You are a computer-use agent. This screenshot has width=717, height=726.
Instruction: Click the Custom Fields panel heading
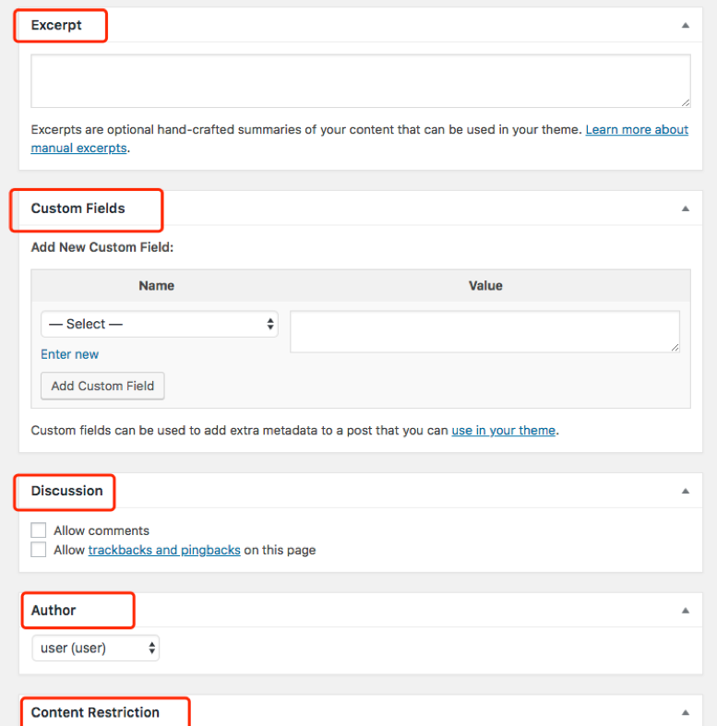click(78, 208)
